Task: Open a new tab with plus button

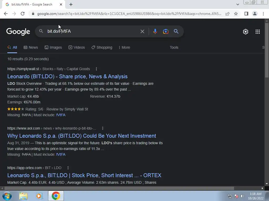Action: click(71, 5)
